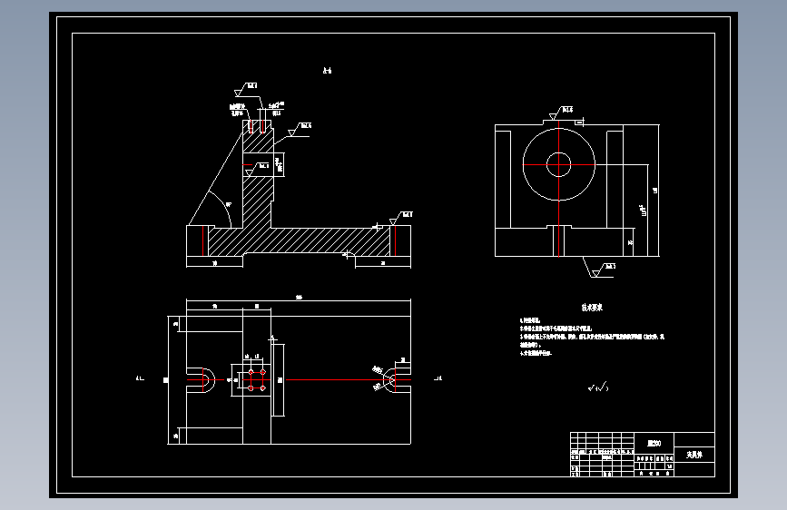
Task: Select the roughness symbol at the section view's right end
Action: (x=401, y=218)
